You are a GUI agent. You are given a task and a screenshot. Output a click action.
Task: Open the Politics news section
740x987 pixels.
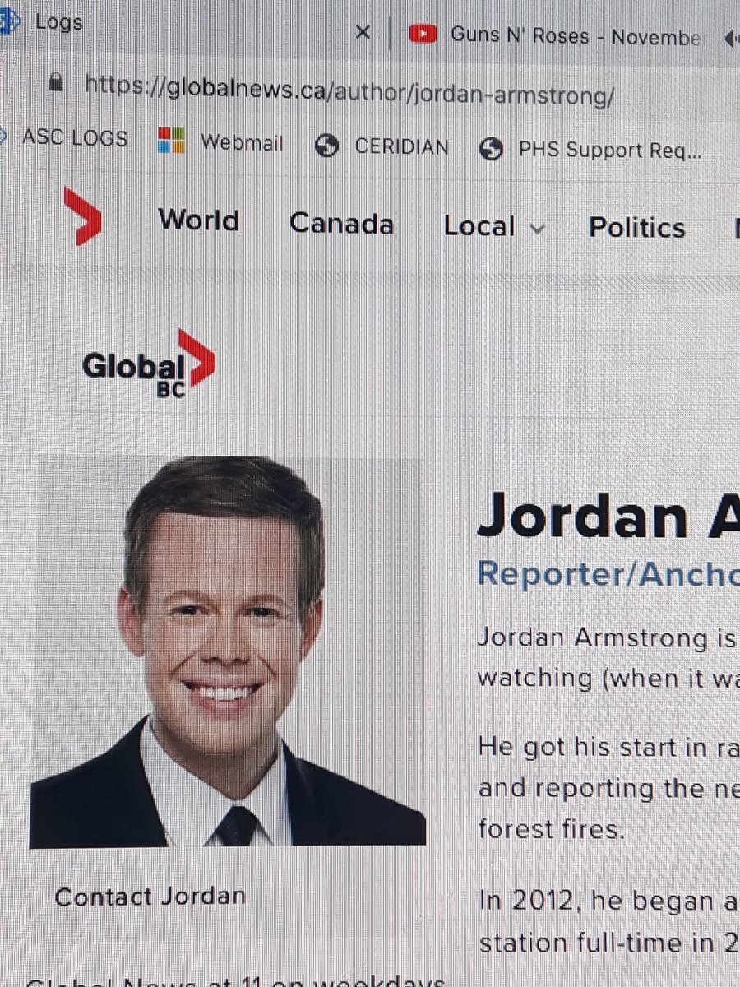coord(637,228)
